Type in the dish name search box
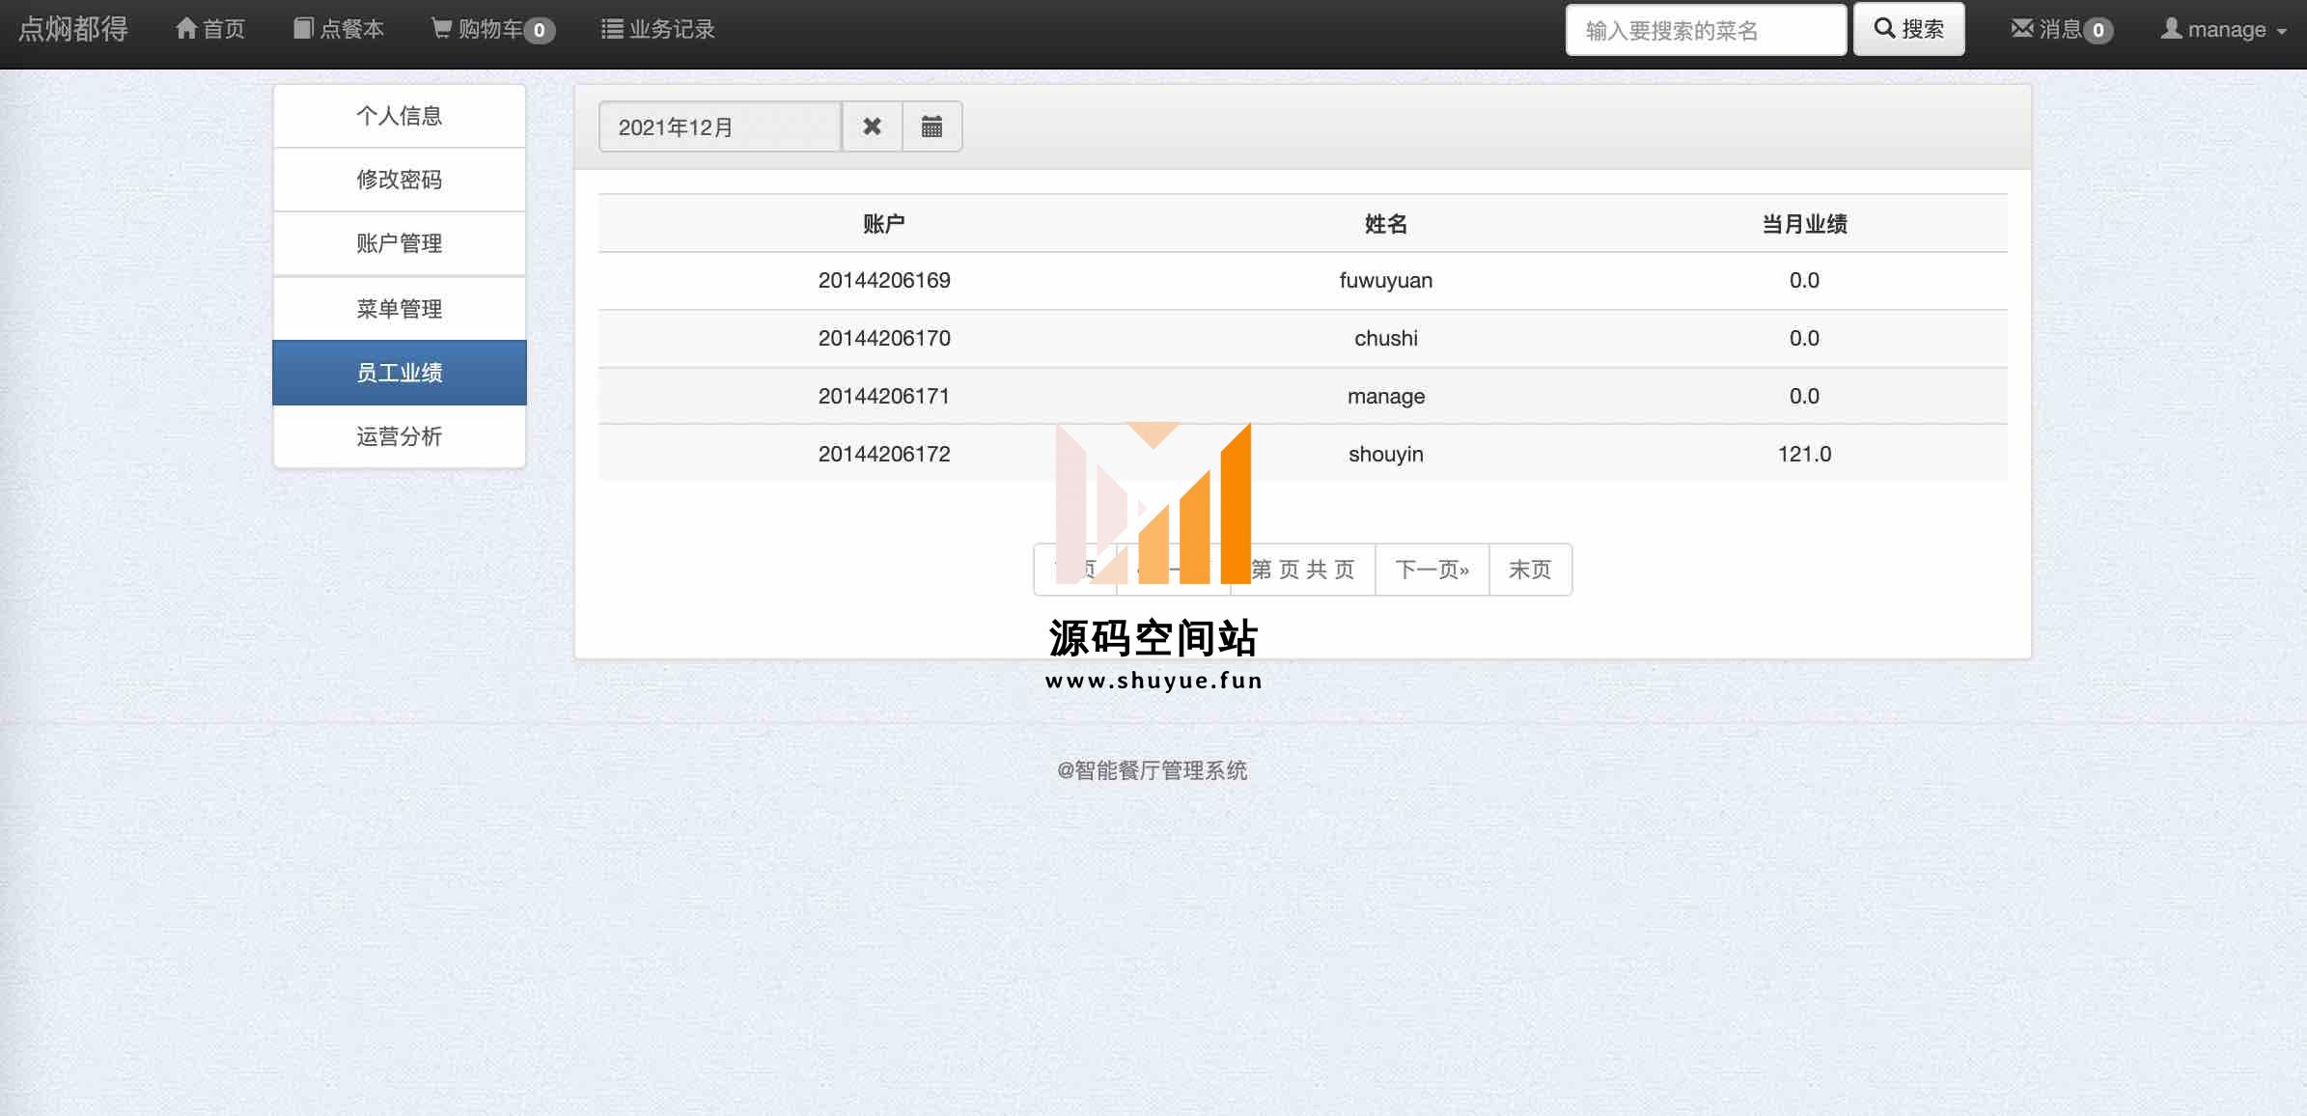The image size is (2307, 1116). pos(1705,30)
